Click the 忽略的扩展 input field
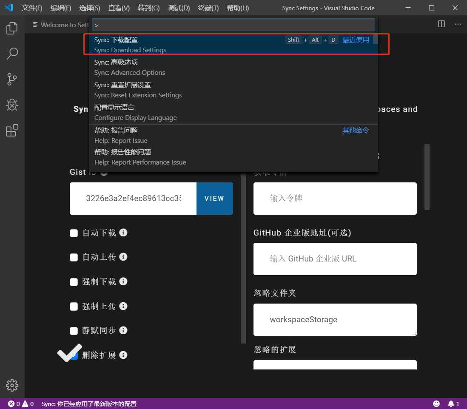467x409 pixels. coord(335,365)
